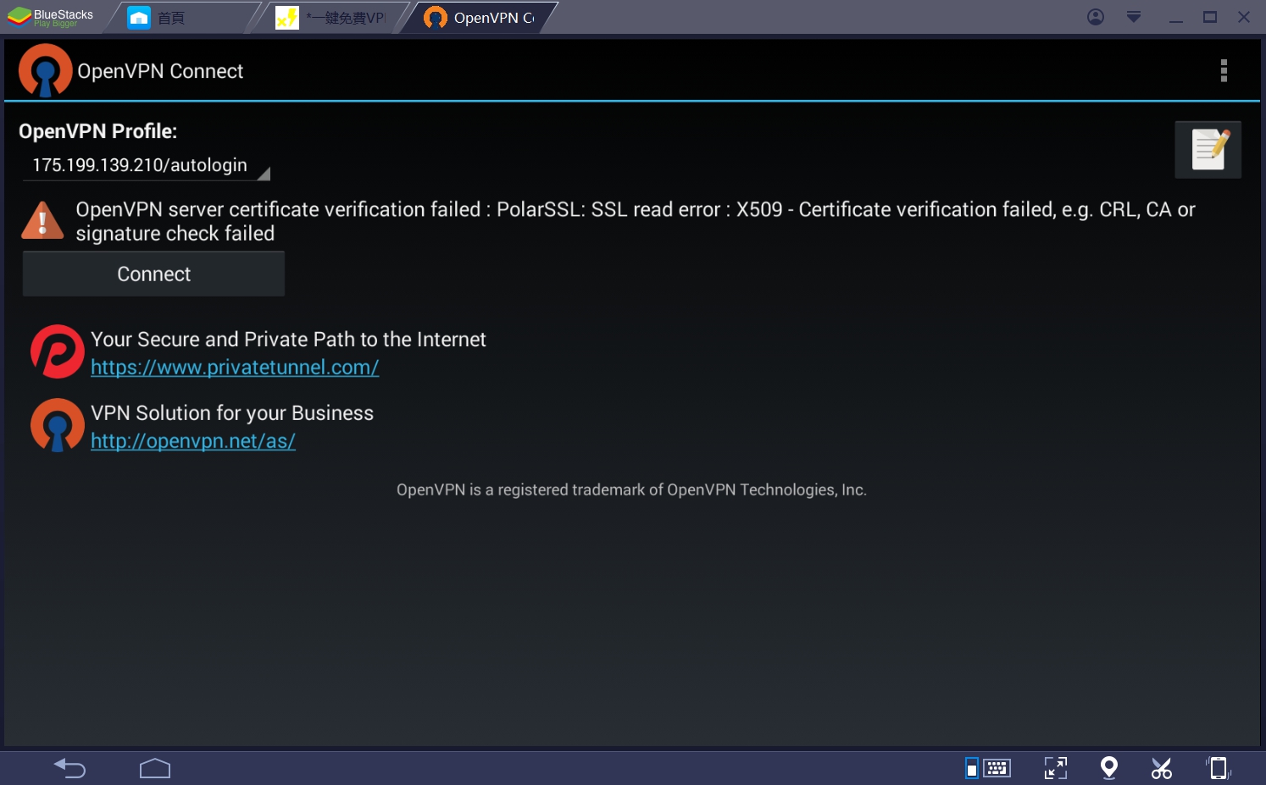
Task: Open the scissors screenshot tool
Action: pos(1162,768)
